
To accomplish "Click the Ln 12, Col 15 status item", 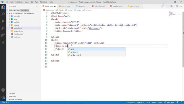I will click(x=130, y=103).
